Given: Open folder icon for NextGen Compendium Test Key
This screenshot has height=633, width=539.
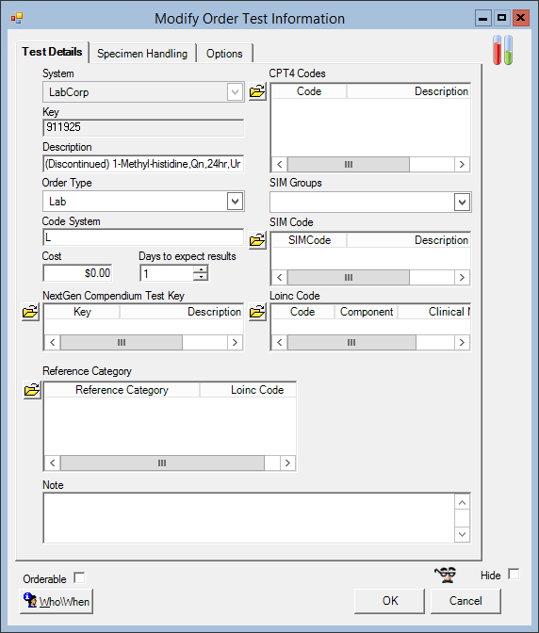Looking at the screenshot, I should (x=30, y=312).
